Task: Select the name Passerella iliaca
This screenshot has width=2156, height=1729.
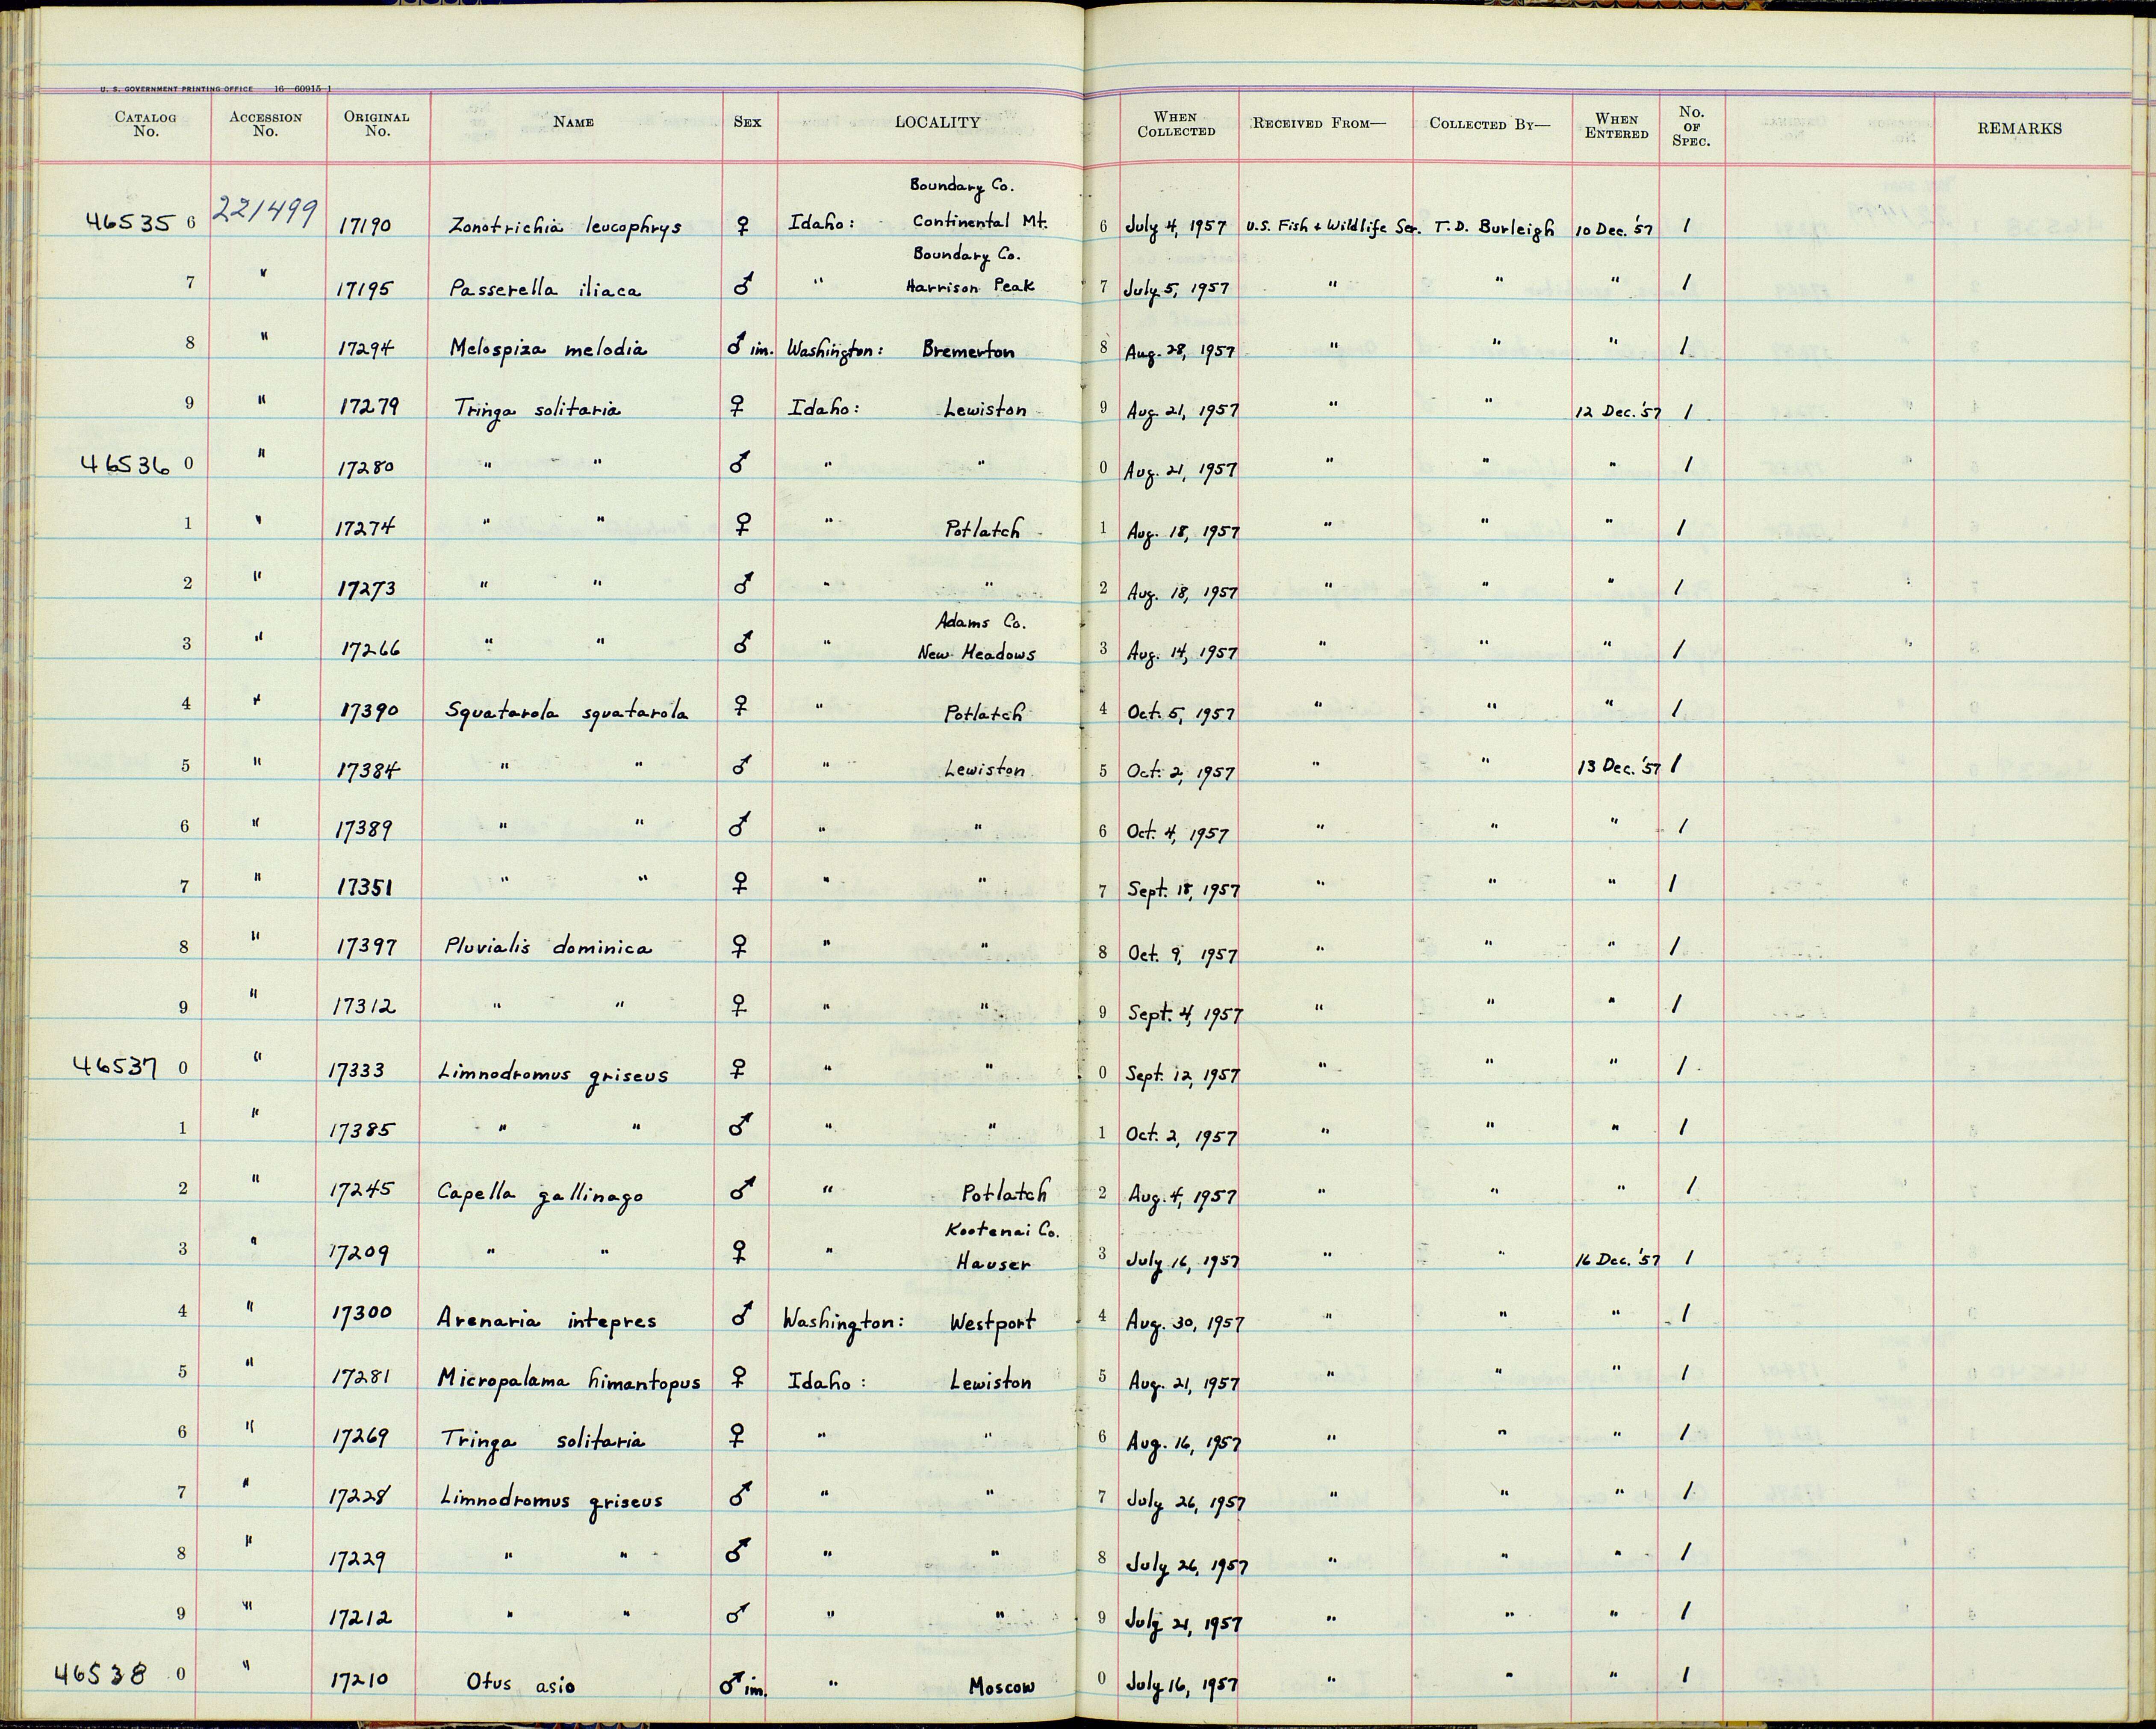Action: (546, 289)
